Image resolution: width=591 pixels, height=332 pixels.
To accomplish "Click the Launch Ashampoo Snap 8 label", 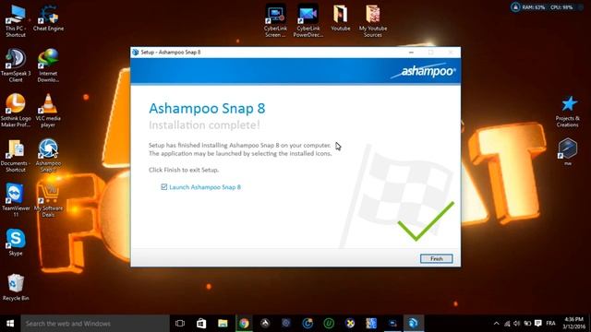I will 205,187.
